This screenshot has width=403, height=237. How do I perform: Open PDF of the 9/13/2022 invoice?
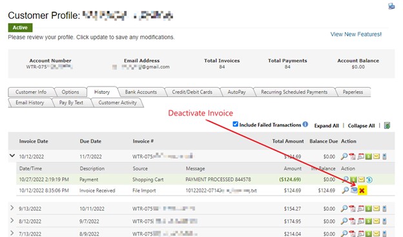(352, 209)
